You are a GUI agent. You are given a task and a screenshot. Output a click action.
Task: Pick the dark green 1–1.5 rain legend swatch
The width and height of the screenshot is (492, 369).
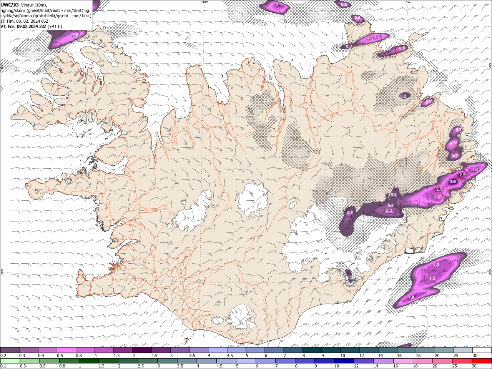pos(89,361)
